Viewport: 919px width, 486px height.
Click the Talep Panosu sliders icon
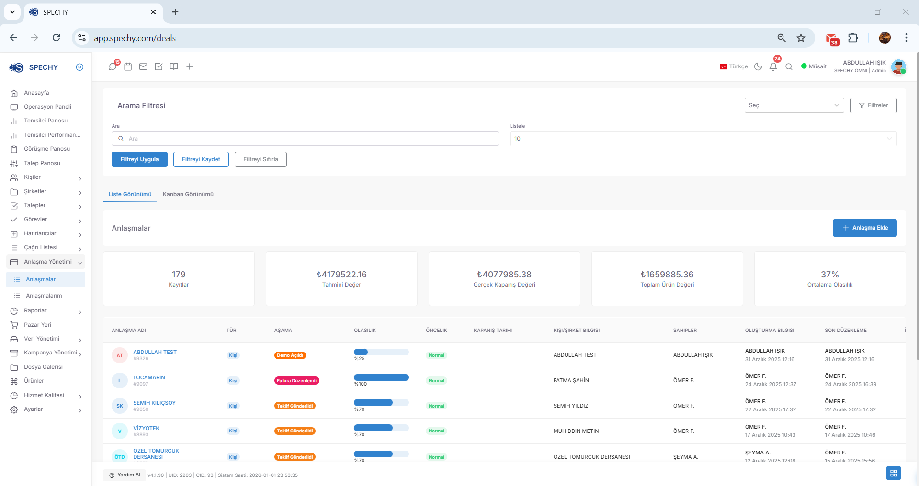14,164
